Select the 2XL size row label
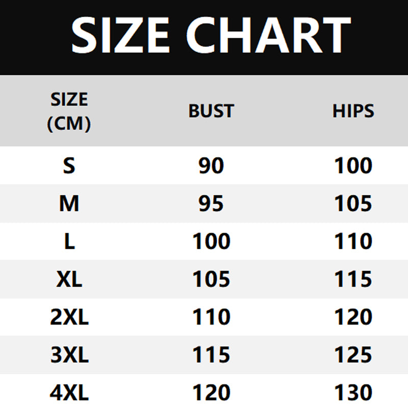408x408 pixels. pyautogui.click(x=69, y=317)
